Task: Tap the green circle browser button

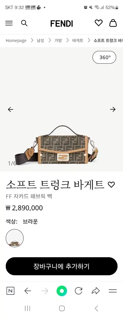Action: pyautogui.click(x=62, y=291)
